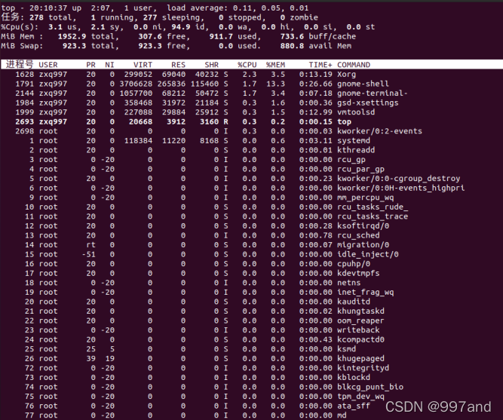Select rcu_sched process name

pyautogui.click(x=358, y=235)
